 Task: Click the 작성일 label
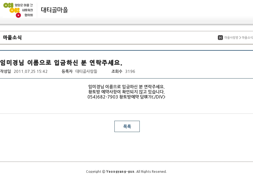point(5,71)
